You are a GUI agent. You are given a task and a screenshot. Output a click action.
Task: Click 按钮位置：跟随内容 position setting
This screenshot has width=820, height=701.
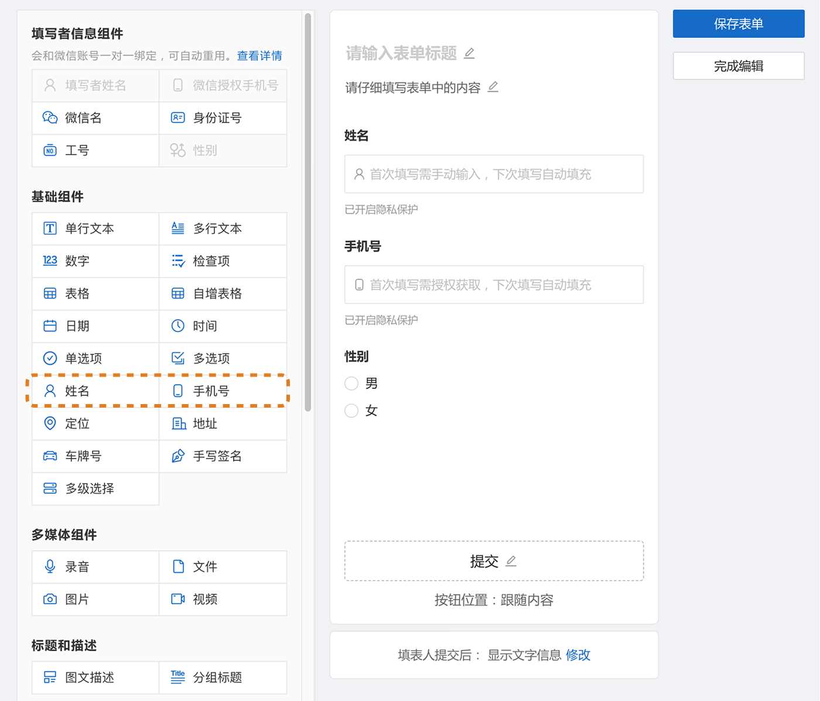coord(494,600)
